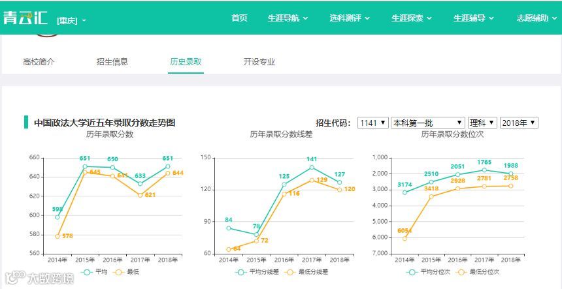This screenshot has width=562, height=289.
Task: Click the 2017 average line-difference point 141
Action: (x=312, y=168)
